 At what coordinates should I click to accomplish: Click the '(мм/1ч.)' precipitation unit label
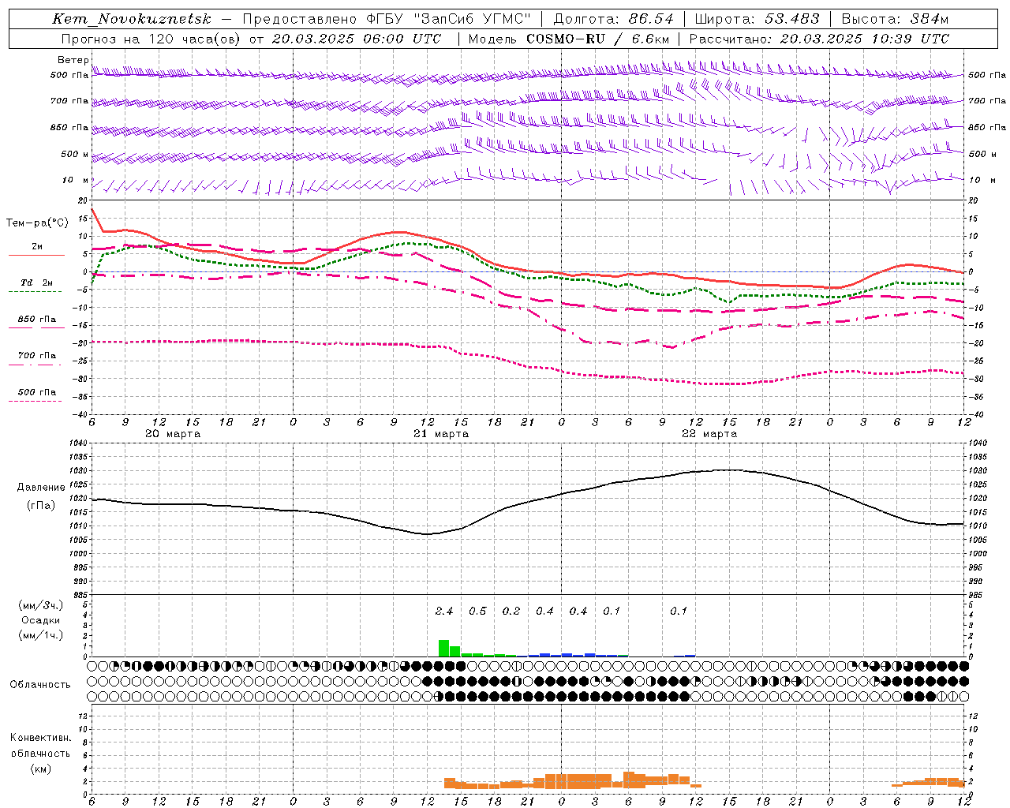point(41,635)
